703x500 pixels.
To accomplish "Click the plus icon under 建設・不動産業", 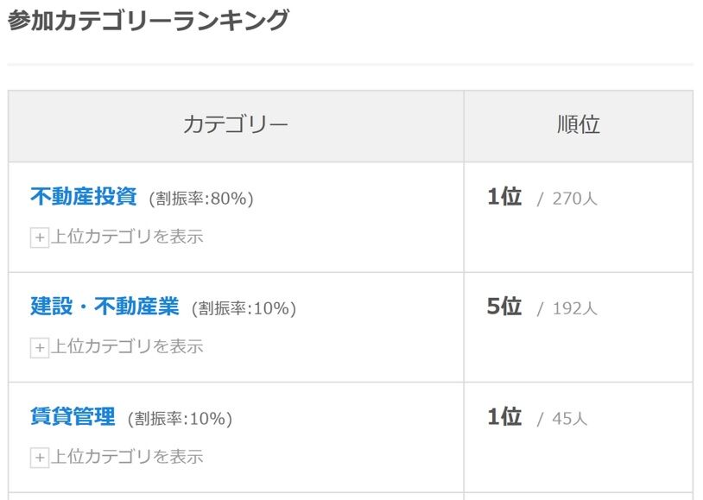I will pyautogui.click(x=39, y=348).
